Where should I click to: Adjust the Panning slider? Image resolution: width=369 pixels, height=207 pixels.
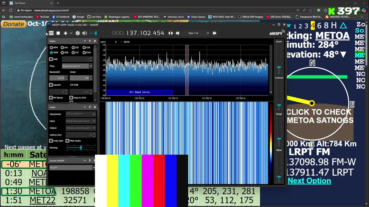coord(81,148)
